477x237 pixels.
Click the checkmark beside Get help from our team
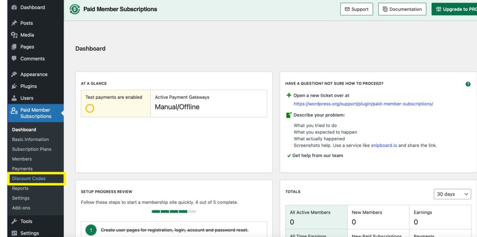click(x=289, y=156)
